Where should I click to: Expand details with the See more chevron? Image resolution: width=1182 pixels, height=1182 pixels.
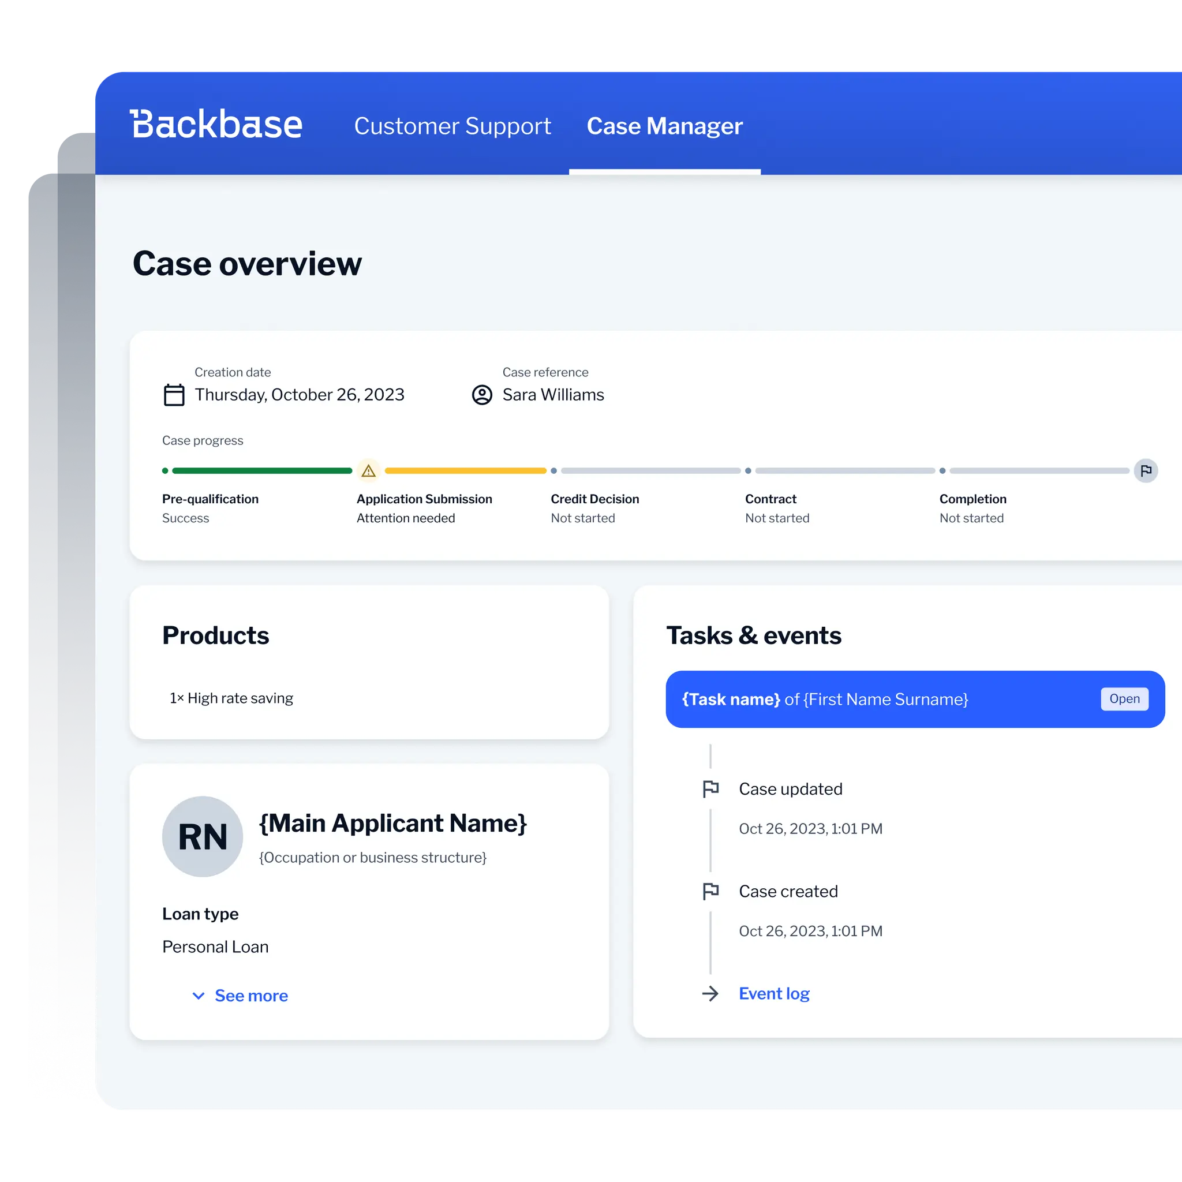pos(198,996)
